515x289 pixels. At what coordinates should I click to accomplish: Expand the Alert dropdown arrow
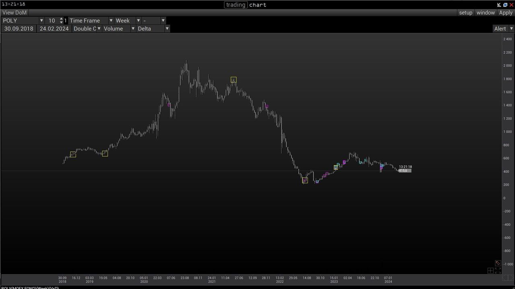(511, 28)
